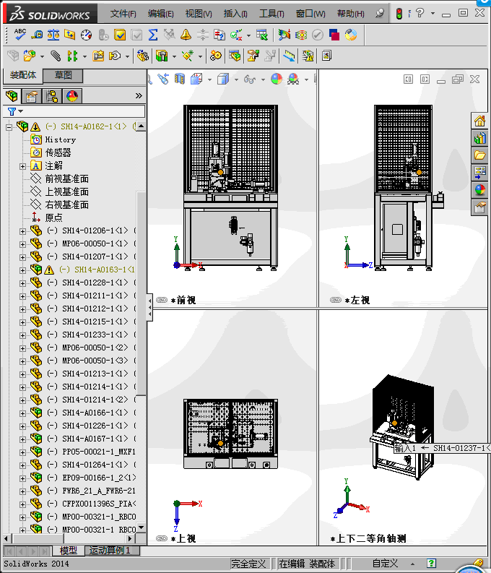The image size is (491, 573).
Task: Open the FeatureManager design tree tab icon
Action: [x=12, y=96]
